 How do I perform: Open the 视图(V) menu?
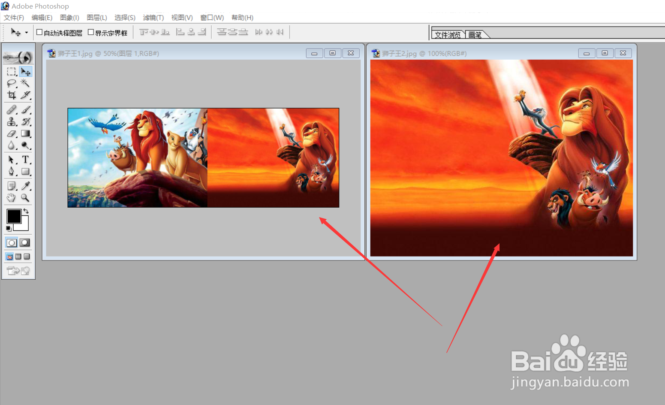(x=182, y=18)
